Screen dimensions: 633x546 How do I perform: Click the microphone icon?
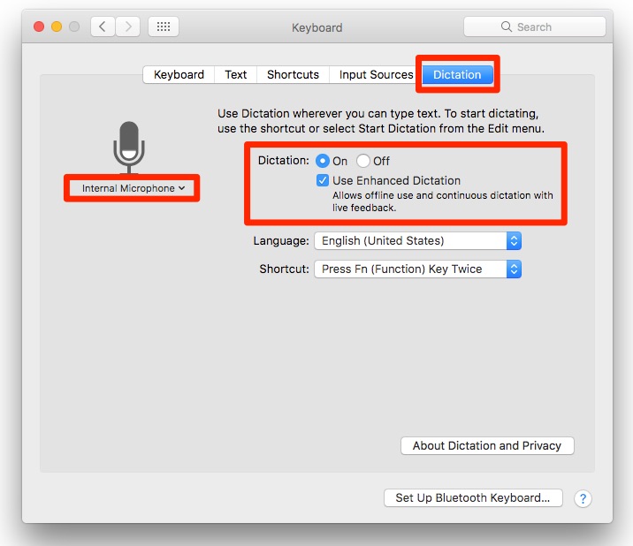pos(129,146)
